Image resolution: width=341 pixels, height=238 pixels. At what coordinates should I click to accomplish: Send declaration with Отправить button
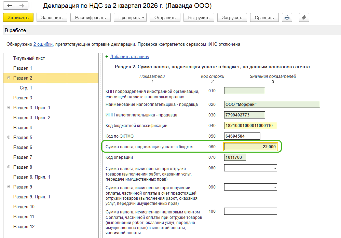pos(165,18)
